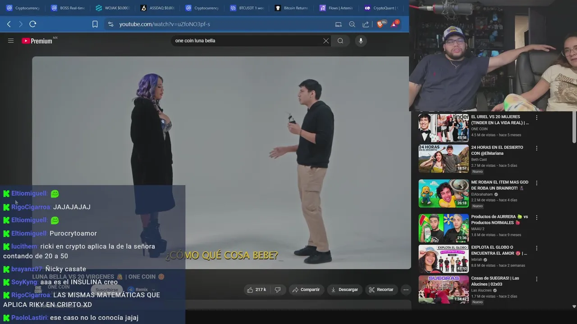Viewport: 577px width, 324px height.
Task: Click the Descargar download button
Action: [344, 290]
